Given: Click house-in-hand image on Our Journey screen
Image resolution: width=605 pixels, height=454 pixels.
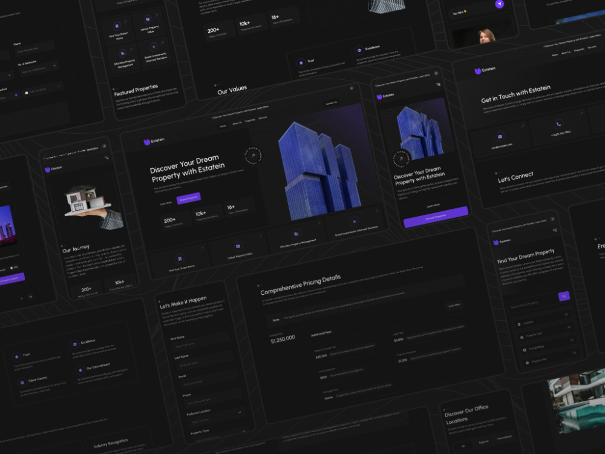Looking at the screenshot, I should click(x=95, y=206).
